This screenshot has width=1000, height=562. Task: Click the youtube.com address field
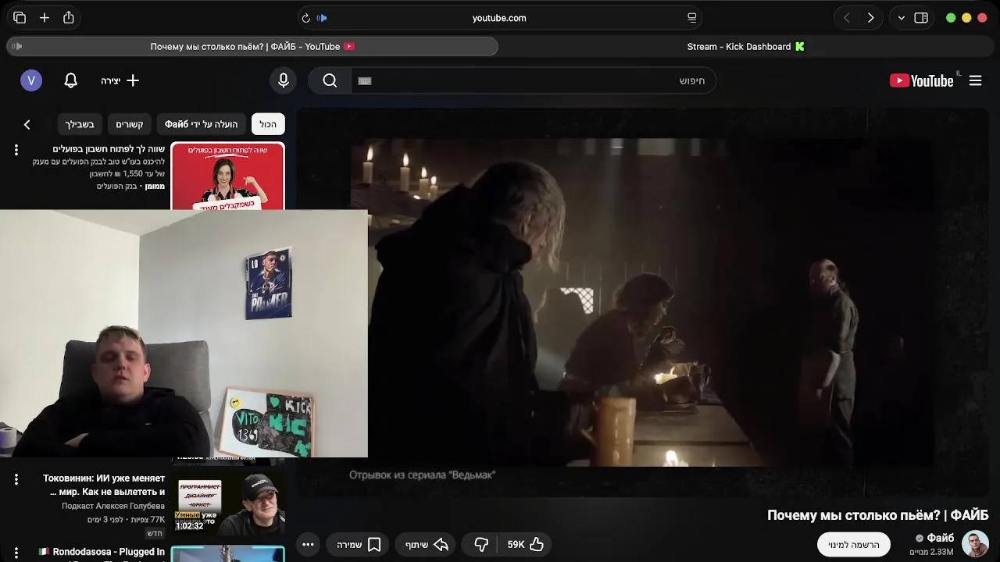499,18
